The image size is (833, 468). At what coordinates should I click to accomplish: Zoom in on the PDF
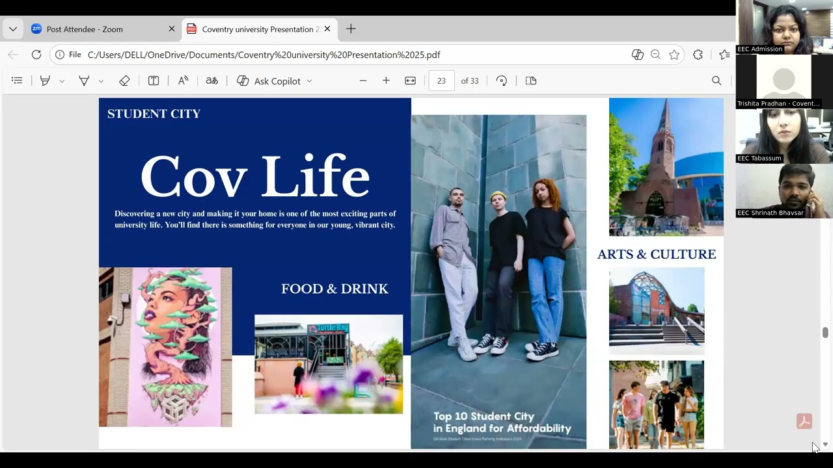pyautogui.click(x=386, y=81)
